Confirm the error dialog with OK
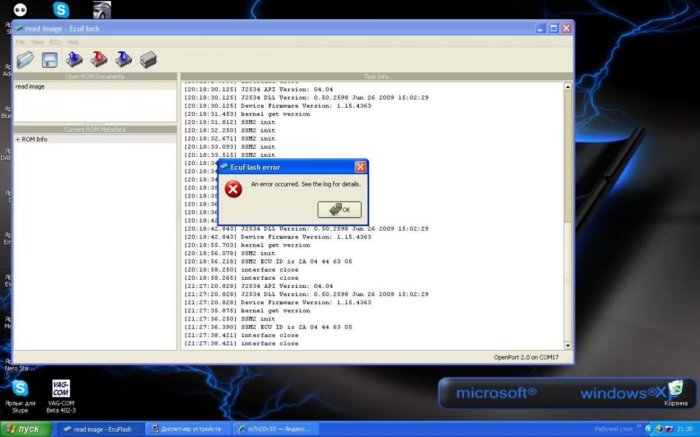 coord(339,210)
